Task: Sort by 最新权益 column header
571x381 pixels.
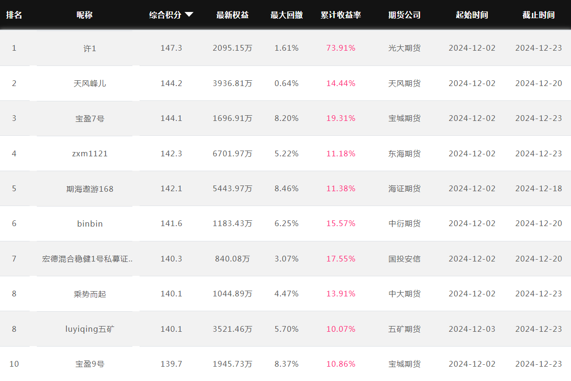Action: click(232, 15)
